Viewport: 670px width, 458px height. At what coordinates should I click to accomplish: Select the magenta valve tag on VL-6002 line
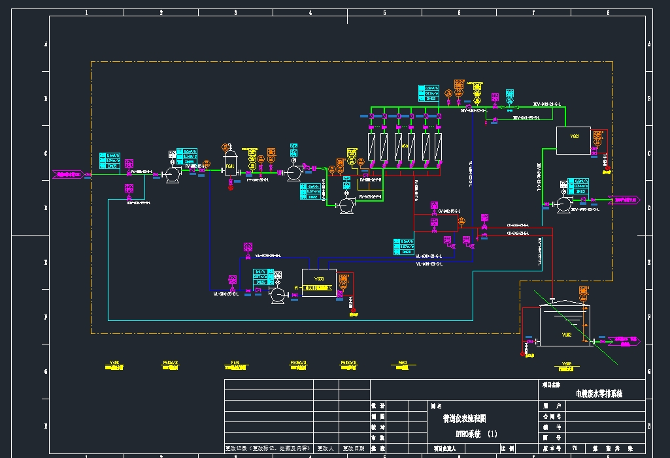point(248,247)
